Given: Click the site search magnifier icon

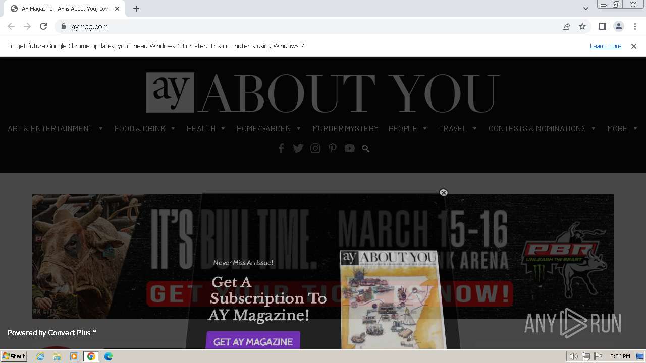Looking at the screenshot, I should pyautogui.click(x=366, y=149).
